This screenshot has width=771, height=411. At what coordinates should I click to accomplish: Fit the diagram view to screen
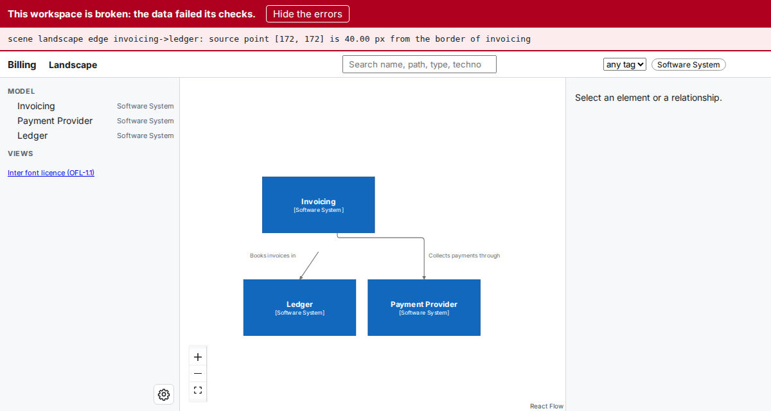tap(198, 390)
